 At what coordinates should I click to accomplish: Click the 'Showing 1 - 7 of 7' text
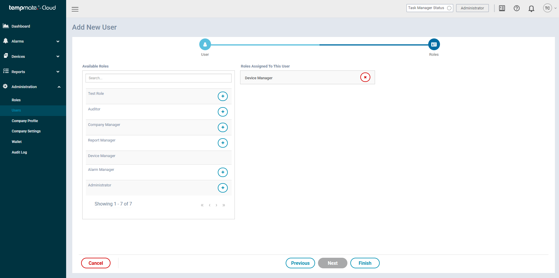113,204
